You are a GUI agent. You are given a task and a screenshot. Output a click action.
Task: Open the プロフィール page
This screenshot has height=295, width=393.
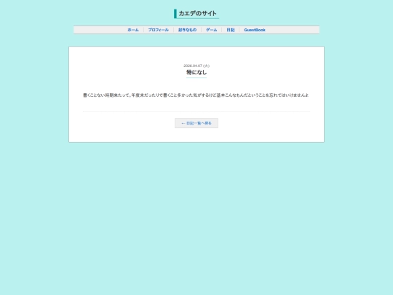pos(159,30)
